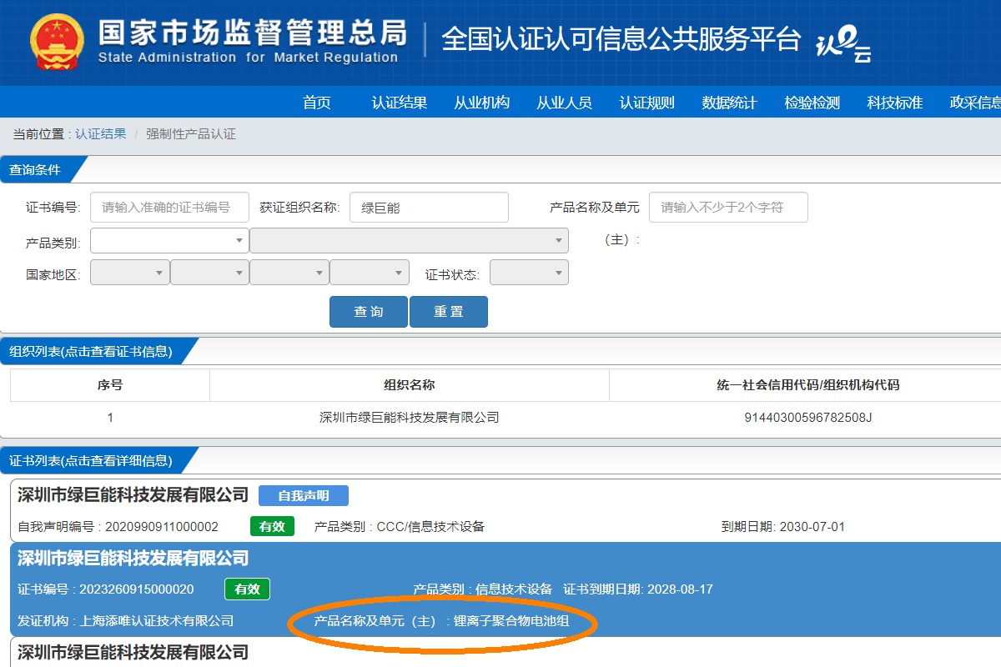Viewport: 1001px width, 667px height.
Task: Open the 数据统计 menu item
Action: coord(729,103)
